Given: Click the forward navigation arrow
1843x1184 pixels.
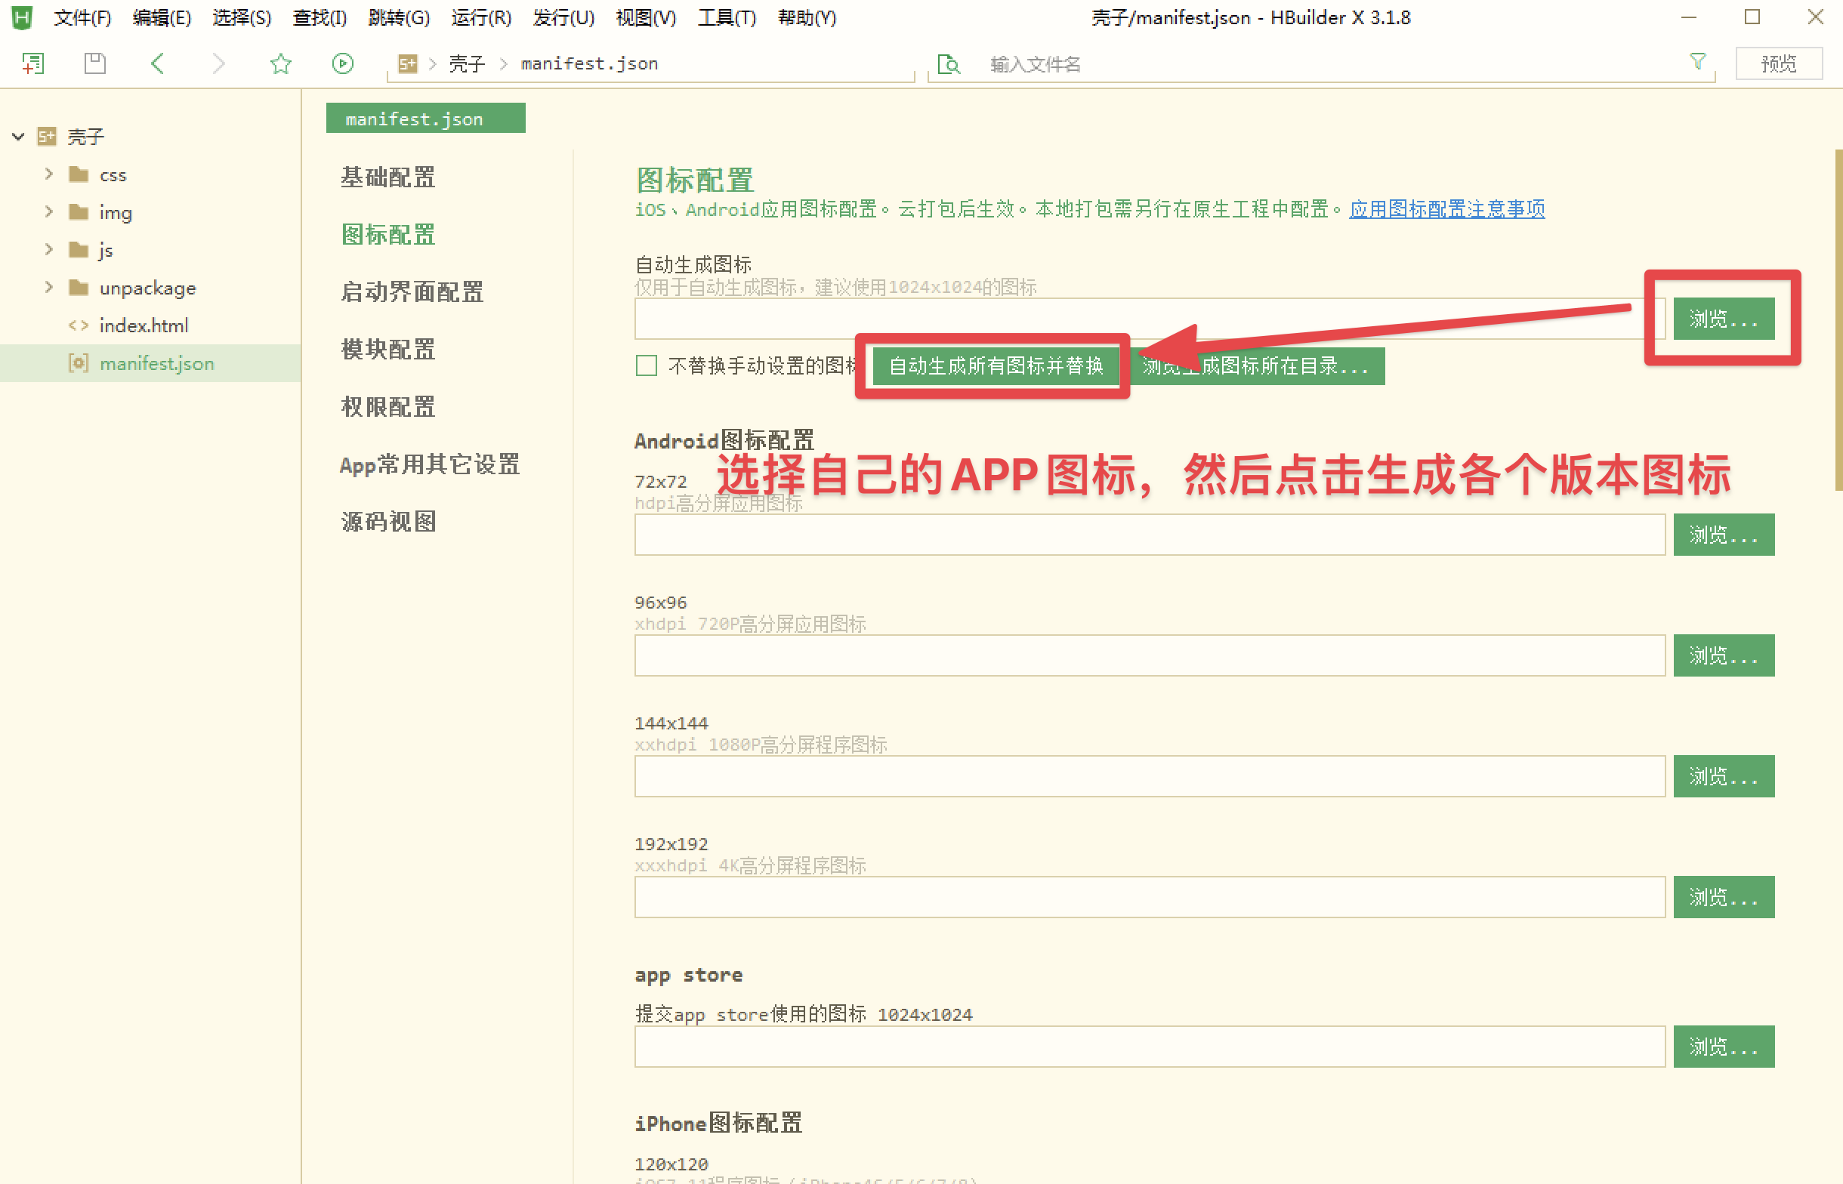Looking at the screenshot, I should point(219,63).
